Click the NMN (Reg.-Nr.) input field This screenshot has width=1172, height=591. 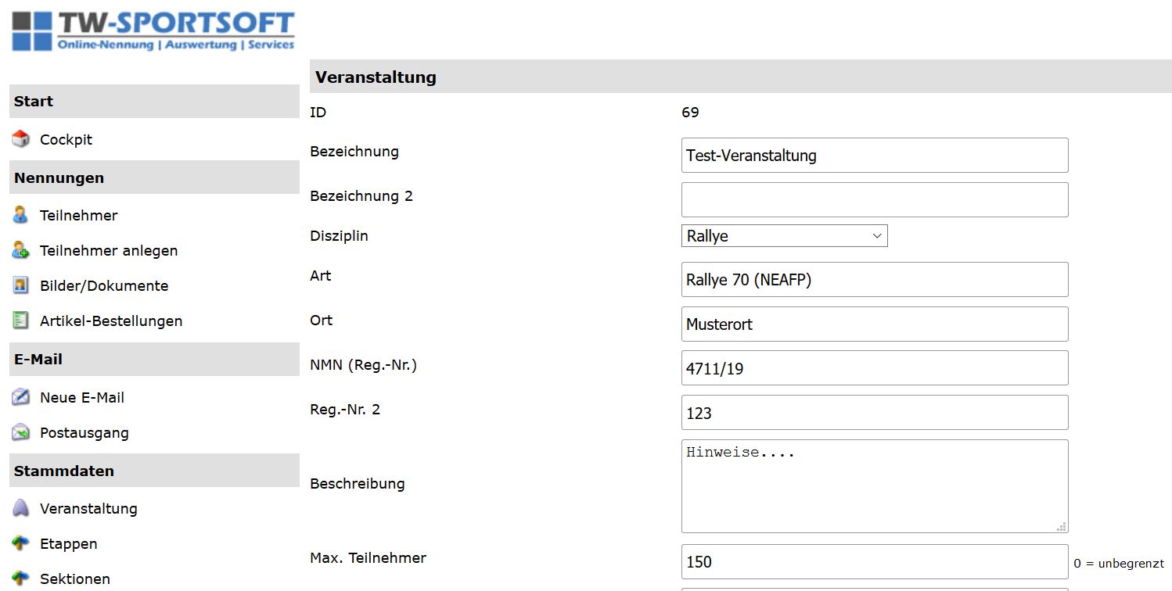[874, 368]
